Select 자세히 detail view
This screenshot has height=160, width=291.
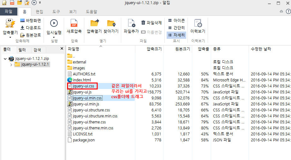176,35
